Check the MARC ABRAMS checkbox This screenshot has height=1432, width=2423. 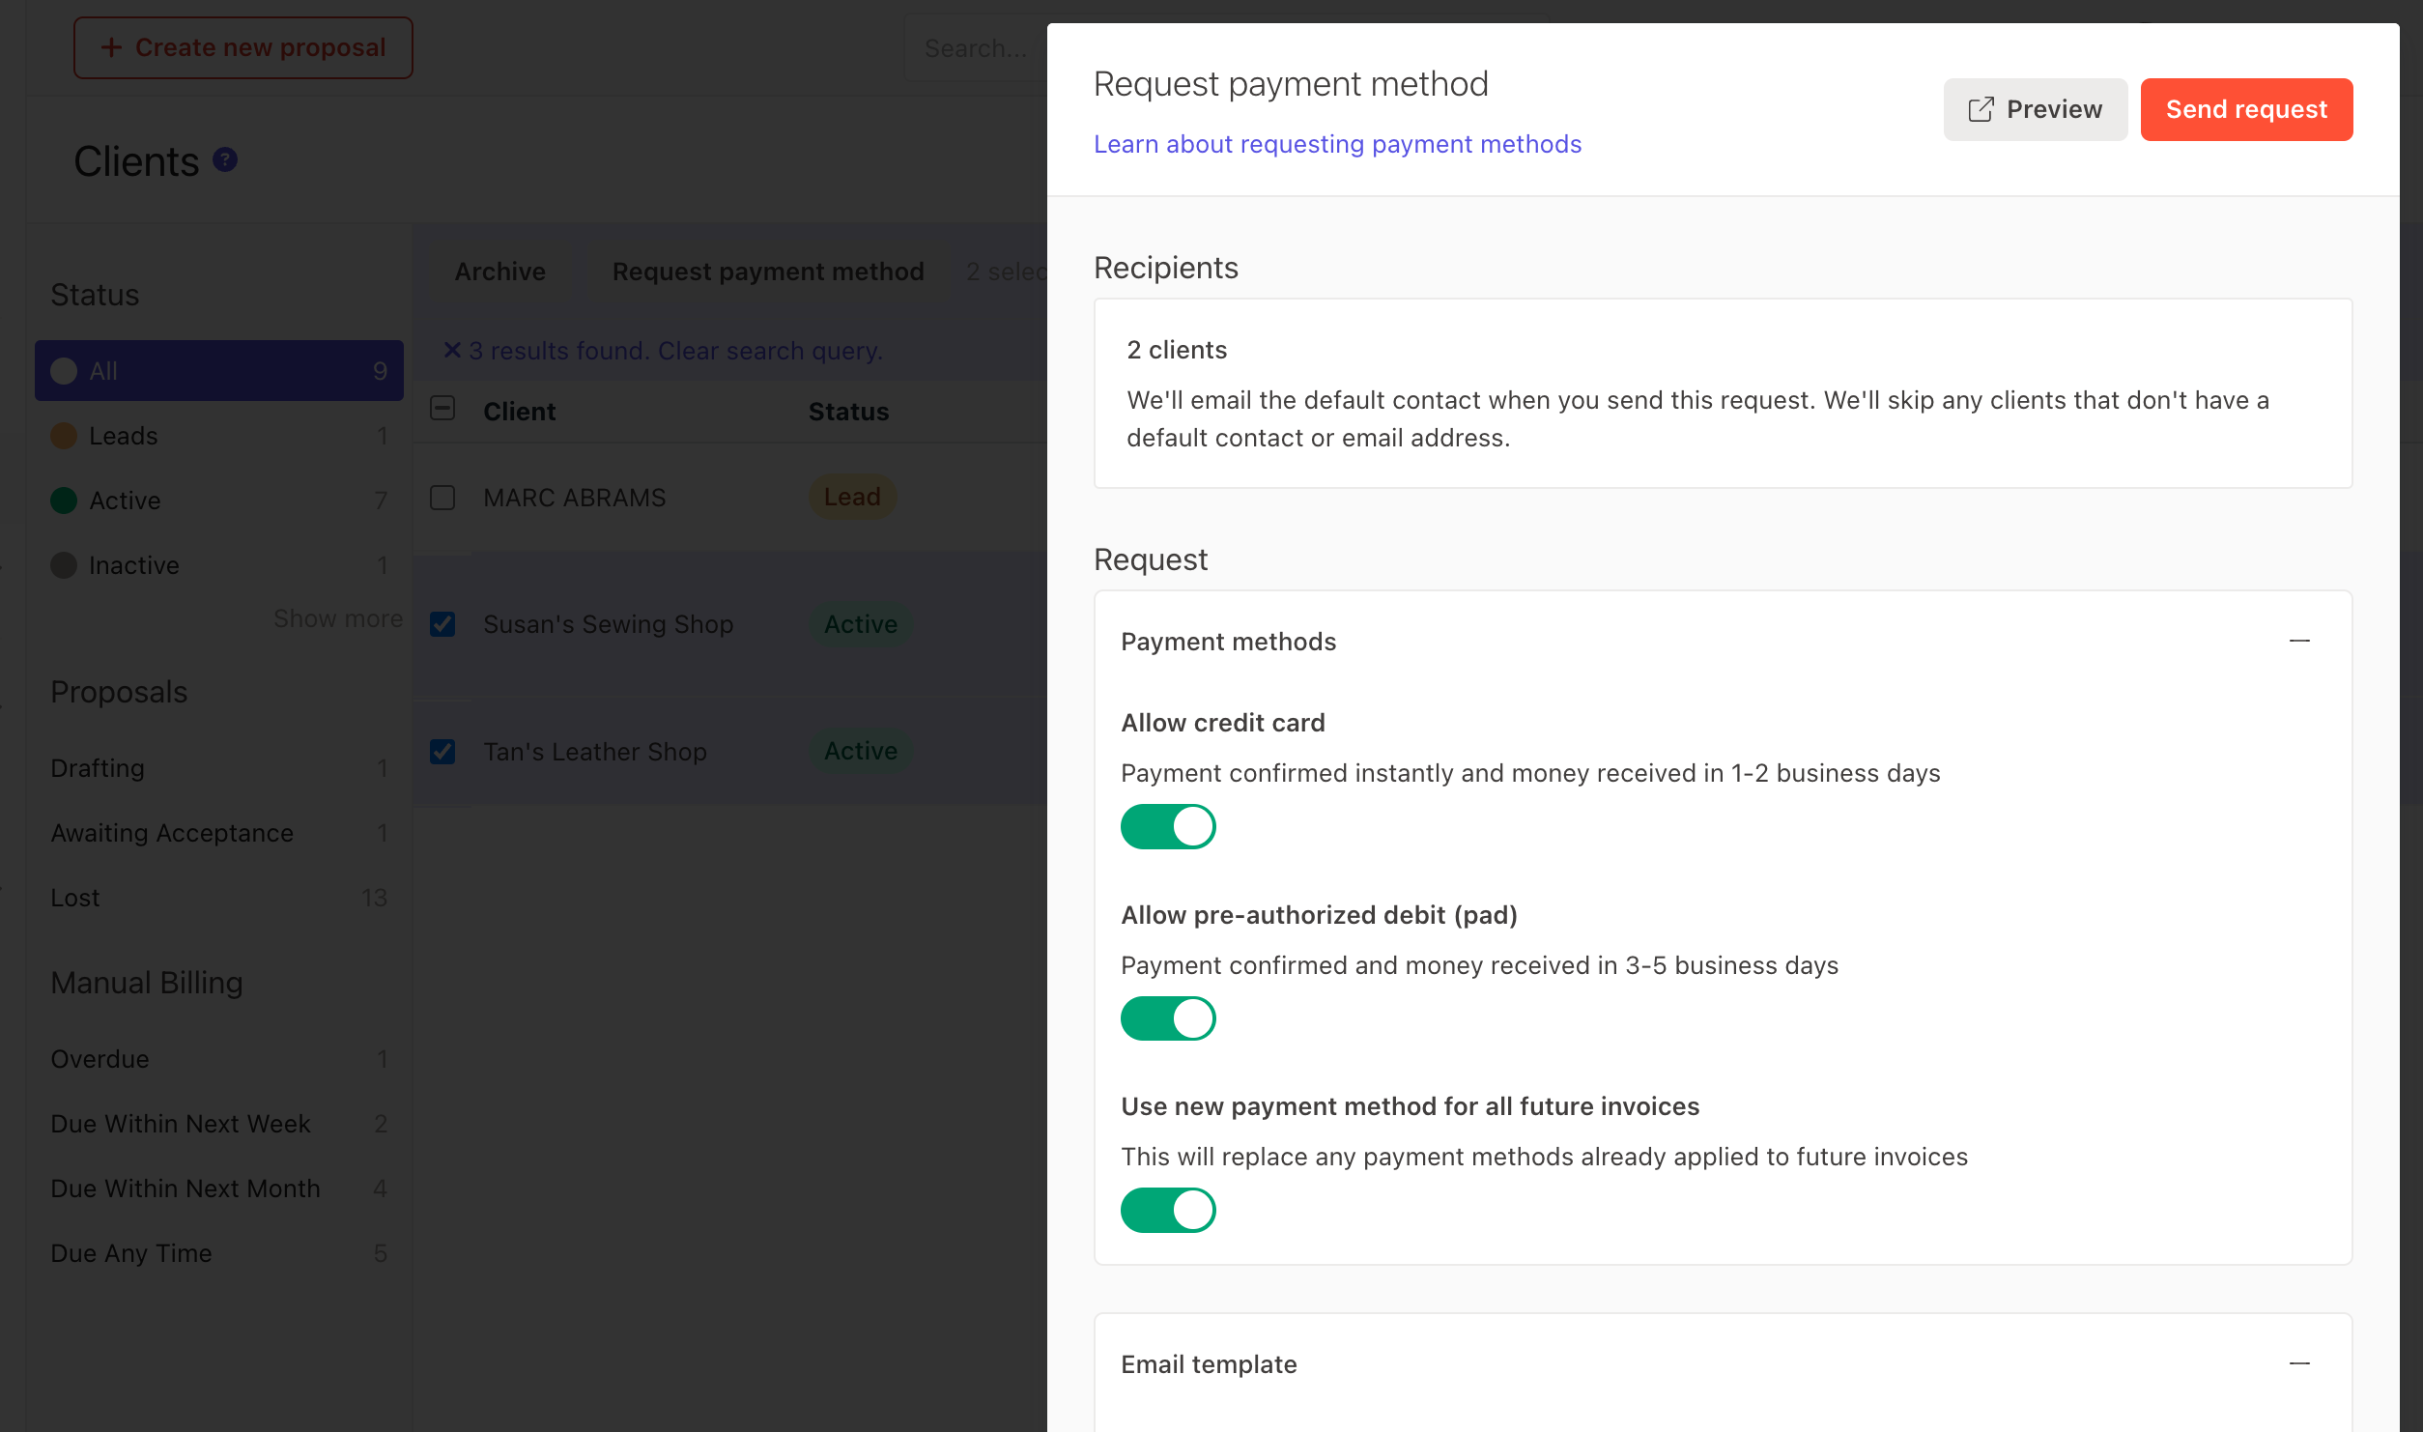pyautogui.click(x=442, y=498)
